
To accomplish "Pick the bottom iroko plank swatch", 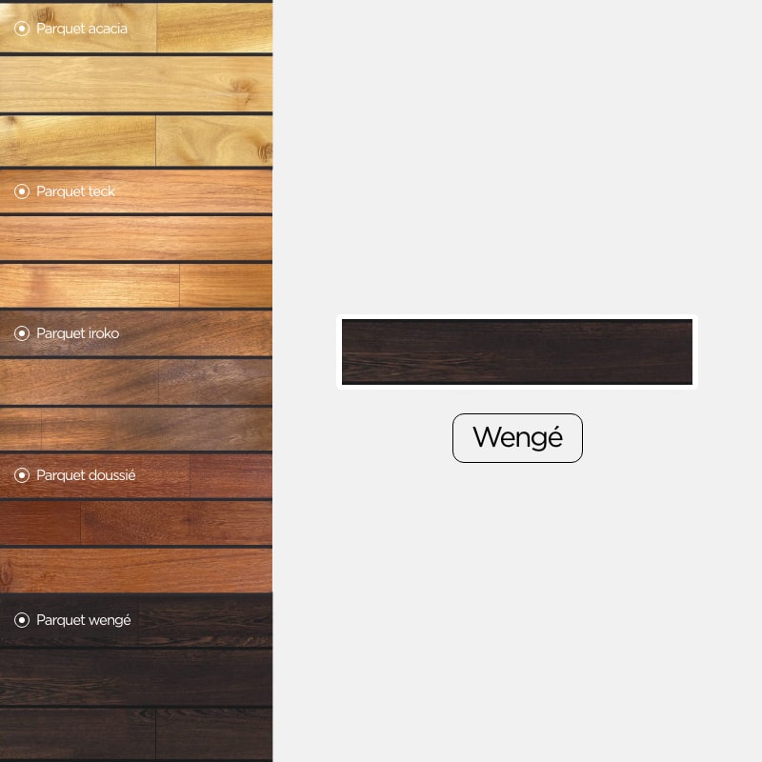I will 136,430.
